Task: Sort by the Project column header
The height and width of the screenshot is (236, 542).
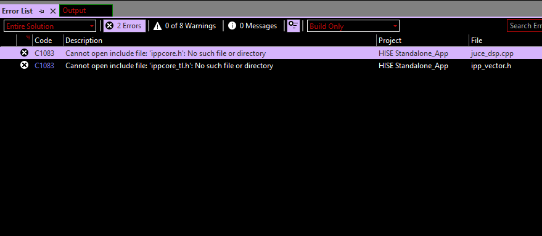Action: coord(422,41)
